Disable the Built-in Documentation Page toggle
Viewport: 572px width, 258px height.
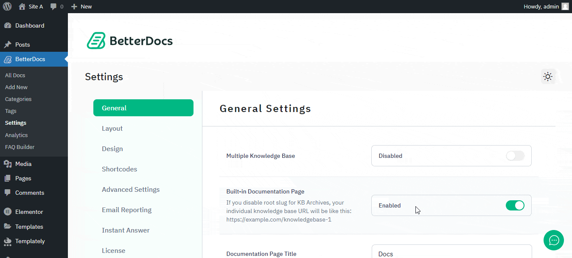[515, 205]
